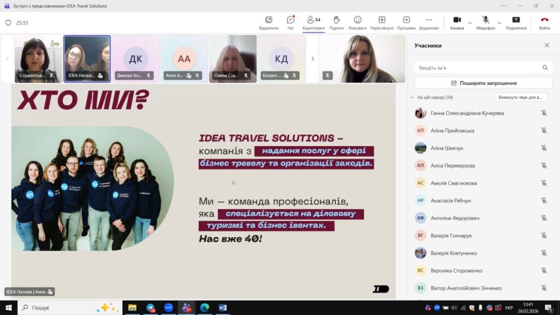Open Microsoft Edge from the taskbar

[x=205, y=307]
